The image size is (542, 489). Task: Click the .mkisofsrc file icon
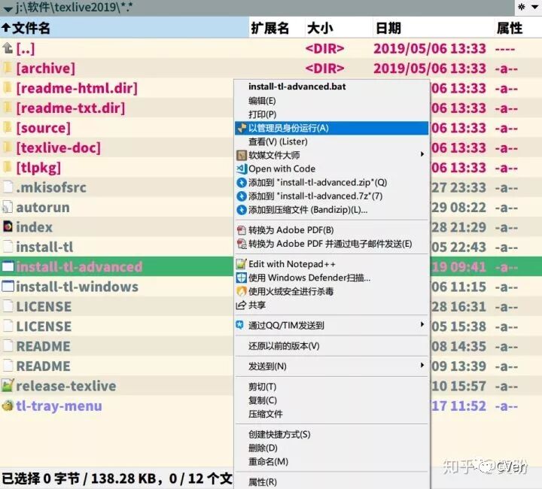(8, 187)
